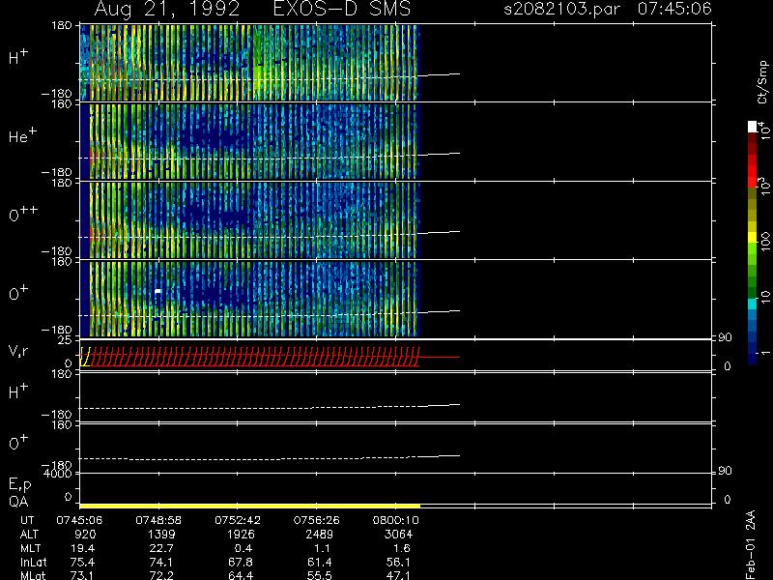Click the 'QA' row label

click(18, 502)
